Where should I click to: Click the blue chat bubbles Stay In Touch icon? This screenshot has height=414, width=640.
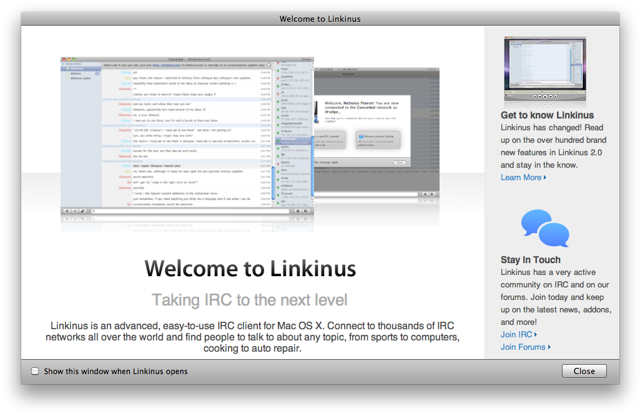[x=544, y=229]
